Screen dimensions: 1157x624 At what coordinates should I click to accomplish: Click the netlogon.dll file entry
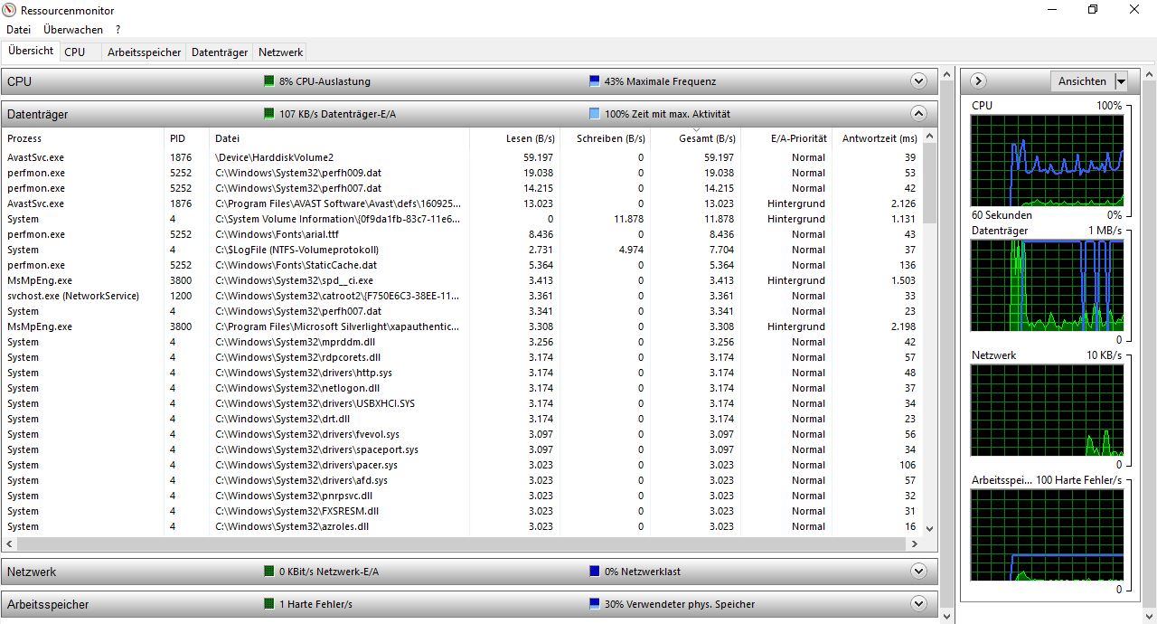[x=297, y=388]
